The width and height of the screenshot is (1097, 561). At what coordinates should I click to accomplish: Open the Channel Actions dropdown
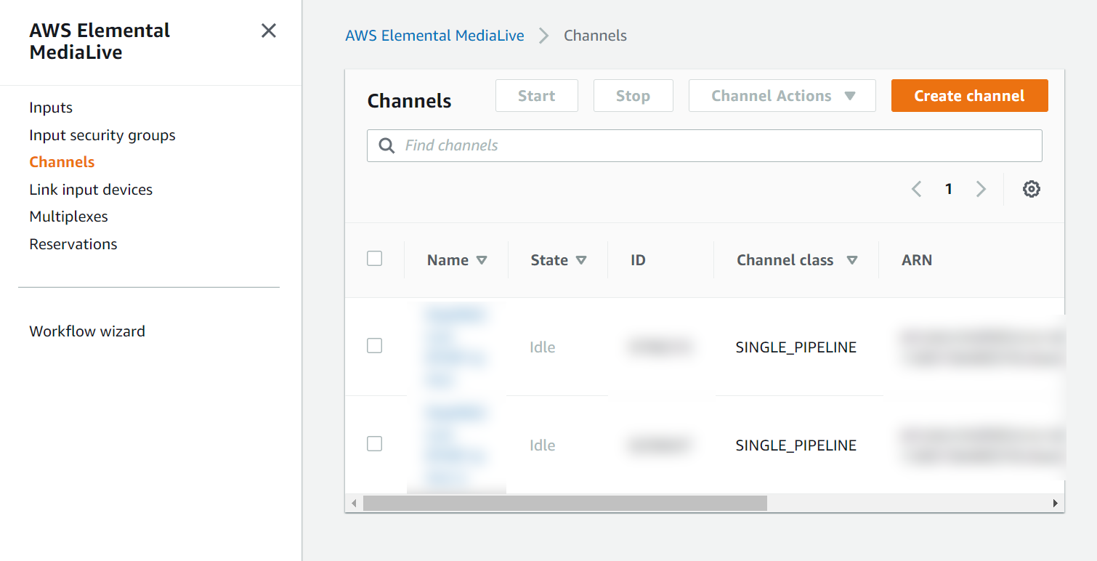[782, 95]
